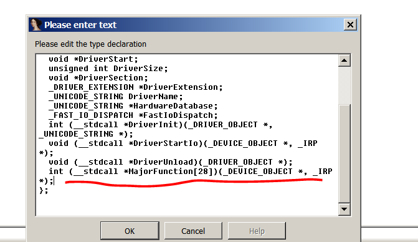Click the closing brace line of struct
Screen dimensions: 418x242
click(x=44, y=190)
